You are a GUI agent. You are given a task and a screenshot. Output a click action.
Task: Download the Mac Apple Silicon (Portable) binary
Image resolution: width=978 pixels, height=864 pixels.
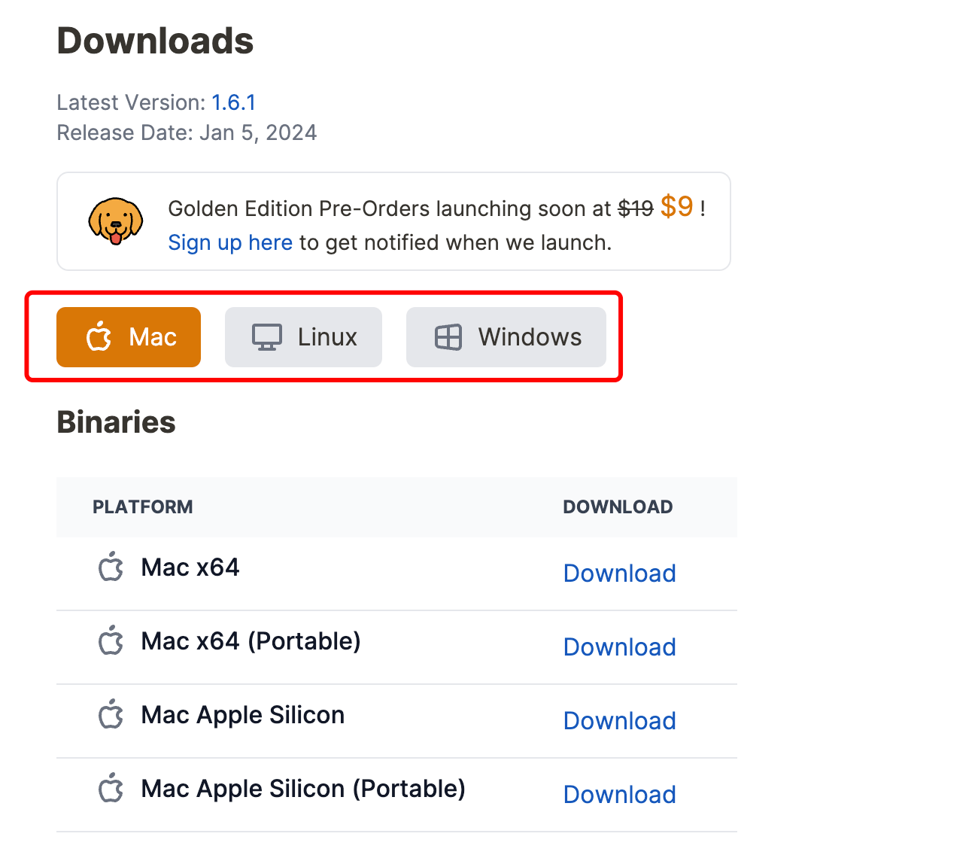pyautogui.click(x=619, y=795)
